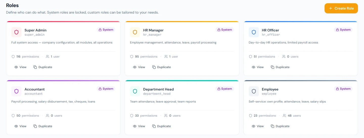The height and width of the screenshot is (138, 364).
Task: Click the 23 permissions count on Employee
Action: pos(262,116)
